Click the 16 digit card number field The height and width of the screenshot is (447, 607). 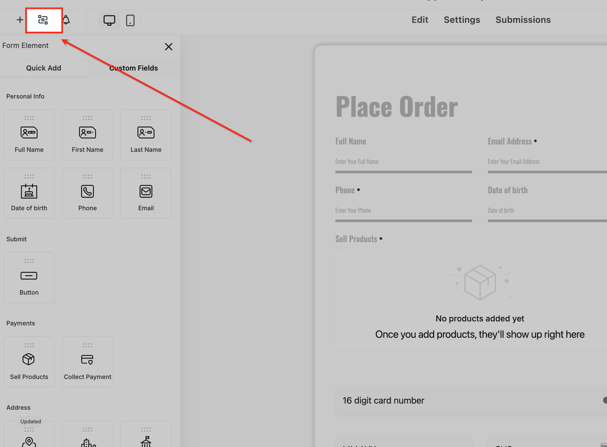tap(471, 401)
